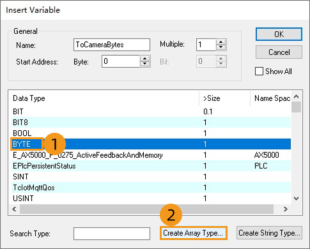310x249 pixels.
Task: Click the list's scroll down arrow
Action: click(296, 199)
